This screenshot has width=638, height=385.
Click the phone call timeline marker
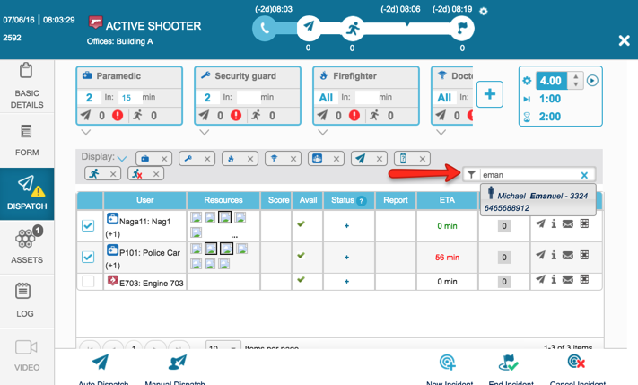click(x=264, y=28)
